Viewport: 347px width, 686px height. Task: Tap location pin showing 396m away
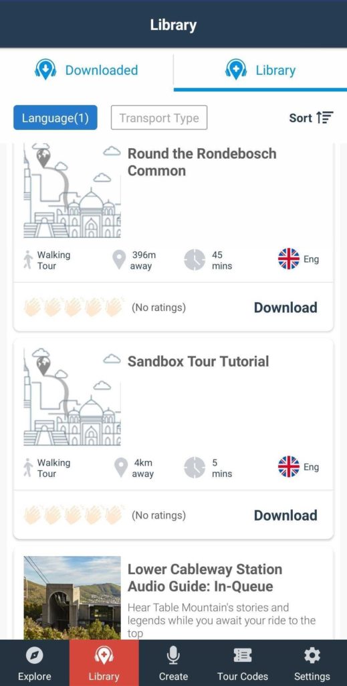pyautogui.click(x=119, y=260)
